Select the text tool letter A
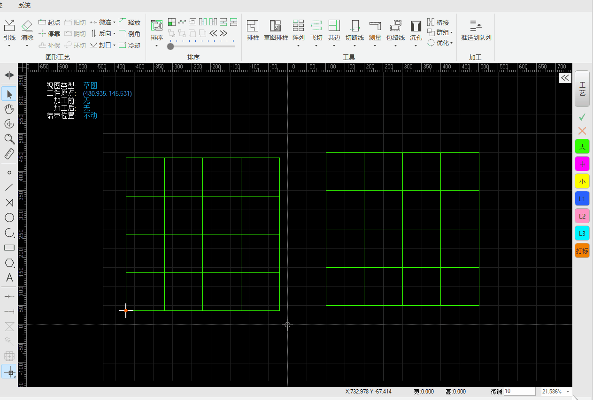The width and height of the screenshot is (593, 400). click(x=9, y=278)
